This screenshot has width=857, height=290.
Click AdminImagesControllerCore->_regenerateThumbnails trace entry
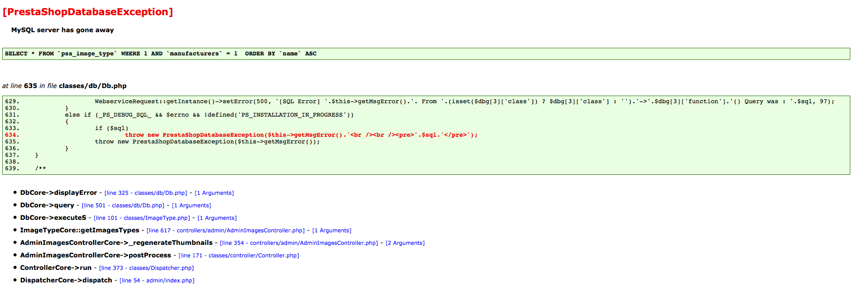click(x=116, y=243)
